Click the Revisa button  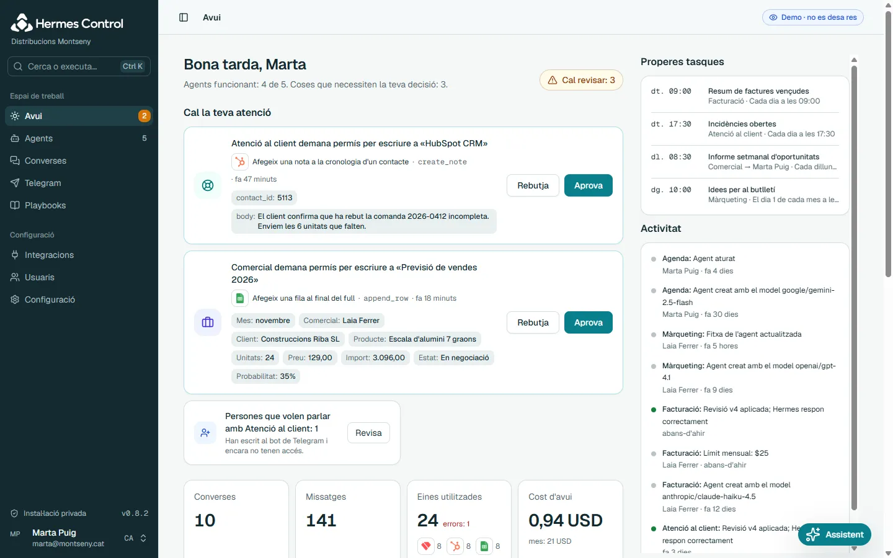tap(368, 433)
